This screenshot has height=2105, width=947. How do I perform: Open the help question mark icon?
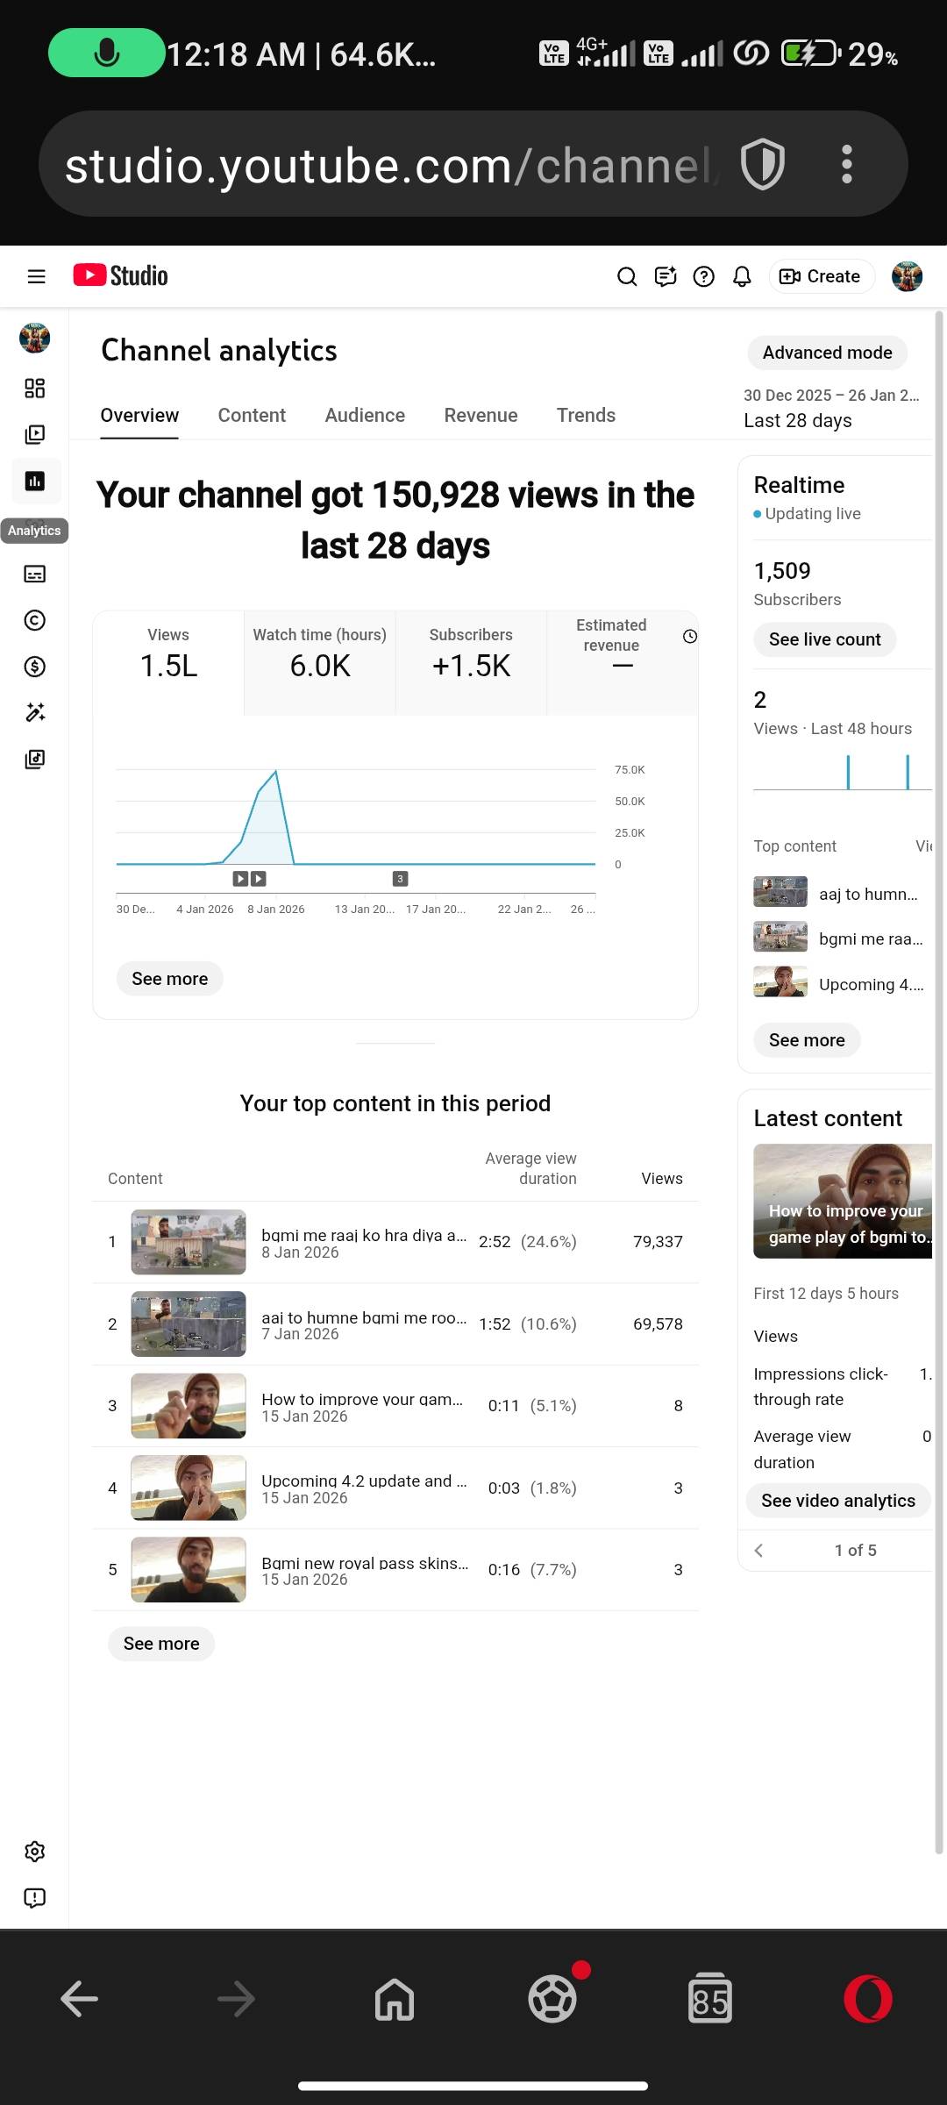point(703,277)
